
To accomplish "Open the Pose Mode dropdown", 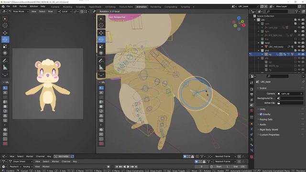I will (19, 11).
